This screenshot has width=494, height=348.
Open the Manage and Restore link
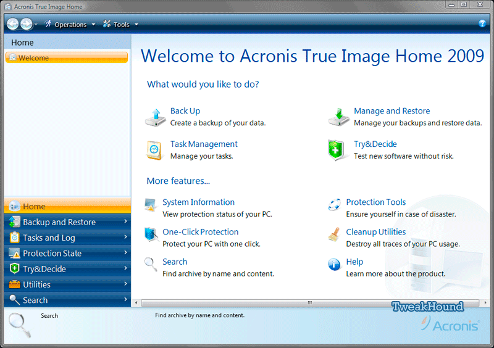point(392,111)
